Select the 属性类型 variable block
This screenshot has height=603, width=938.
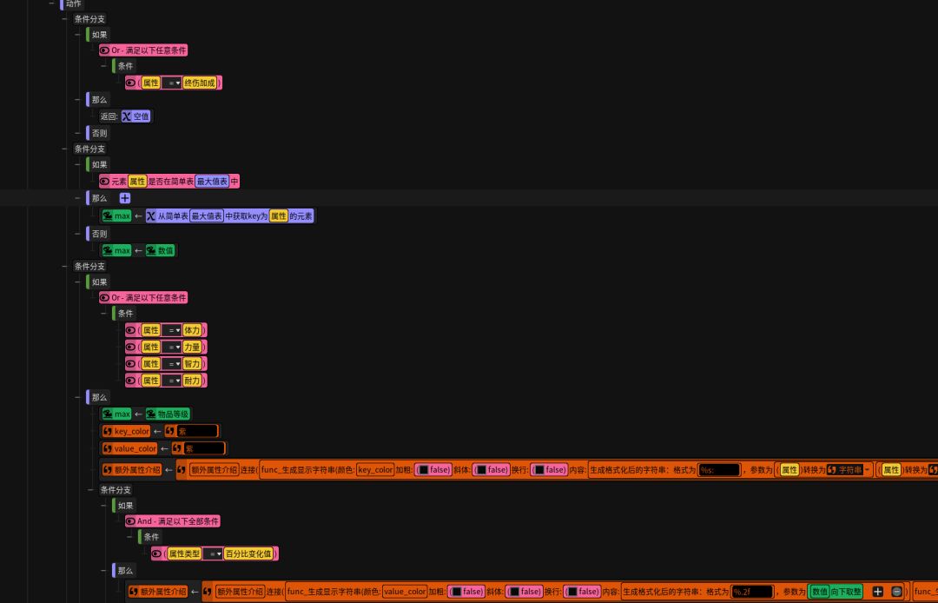pyautogui.click(x=184, y=554)
